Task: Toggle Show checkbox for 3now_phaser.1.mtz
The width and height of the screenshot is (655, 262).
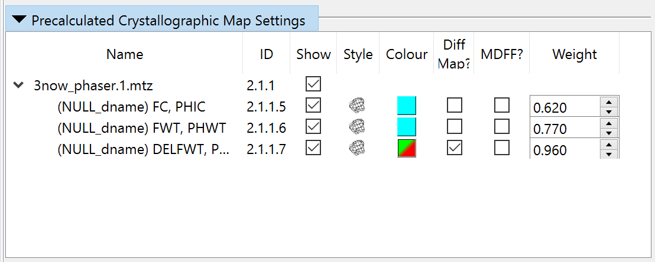Action: tap(313, 84)
